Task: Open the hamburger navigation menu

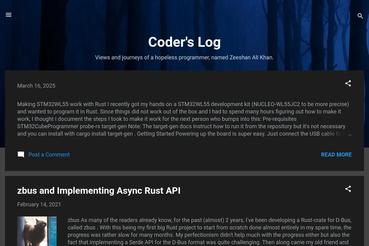Action: pyautogui.click(x=9, y=15)
